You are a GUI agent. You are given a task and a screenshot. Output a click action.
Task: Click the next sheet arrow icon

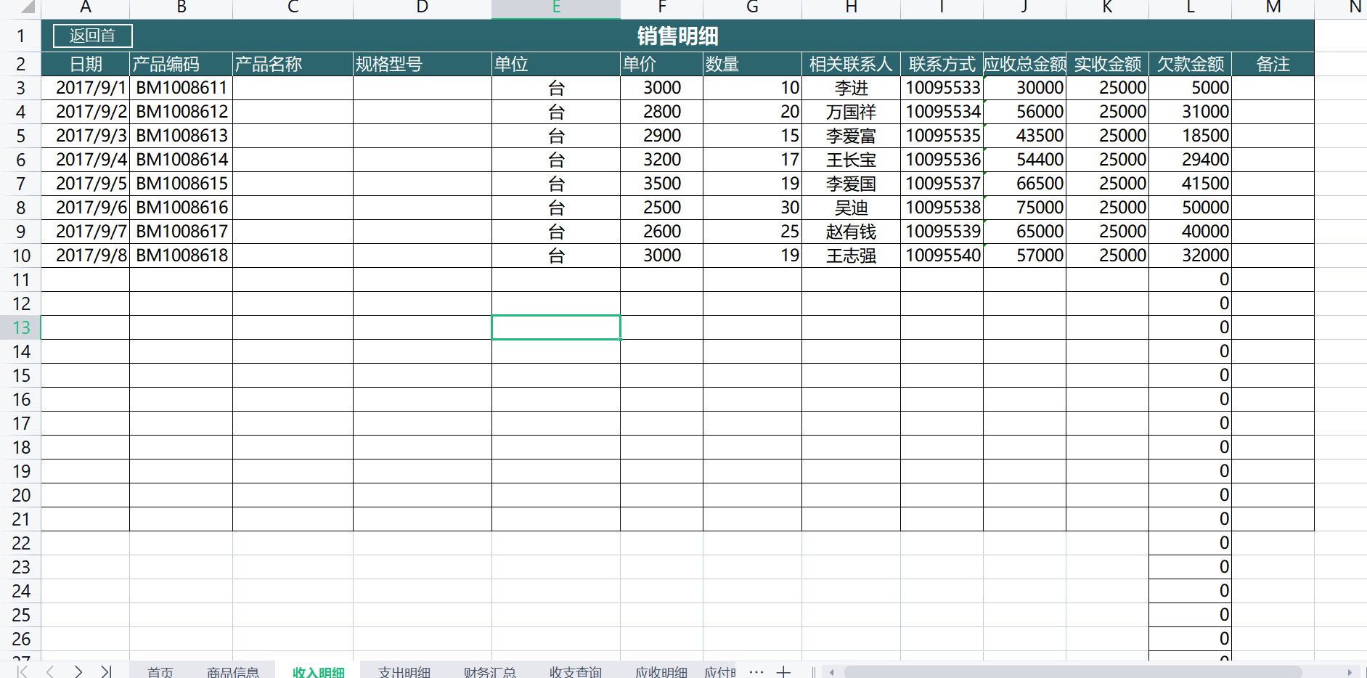click(x=78, y=671)
